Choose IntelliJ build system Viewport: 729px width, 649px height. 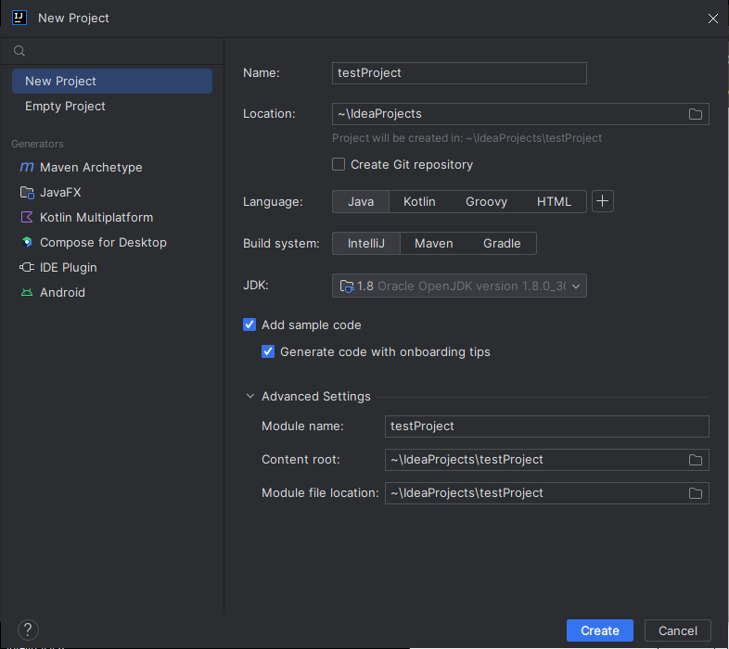click(366, 244)
